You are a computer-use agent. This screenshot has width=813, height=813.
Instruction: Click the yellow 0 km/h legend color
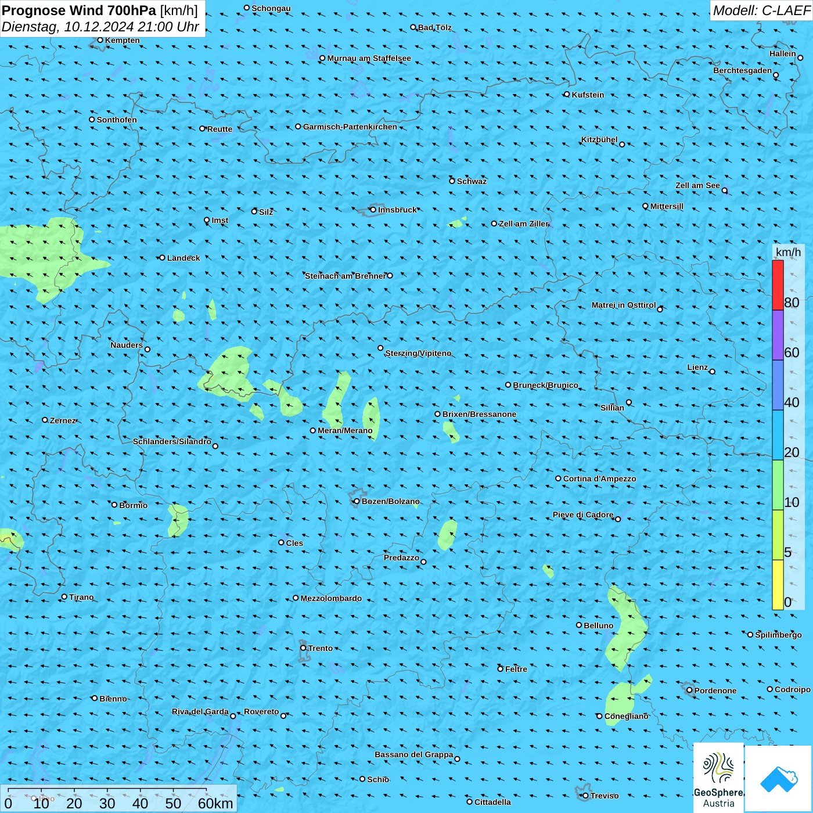(778, 585)
